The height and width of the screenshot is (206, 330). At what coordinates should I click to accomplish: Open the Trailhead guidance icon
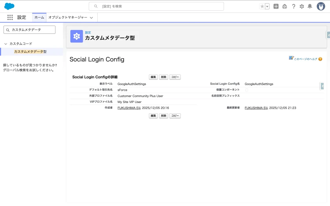tap(285, 6)
